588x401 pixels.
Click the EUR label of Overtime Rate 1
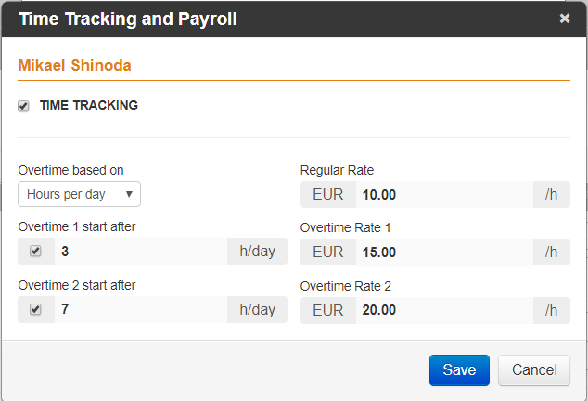[328, 252]
